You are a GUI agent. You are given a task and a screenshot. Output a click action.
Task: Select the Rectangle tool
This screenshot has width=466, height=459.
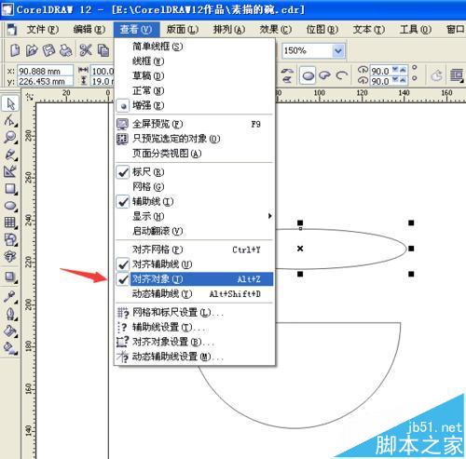point(10,188)
